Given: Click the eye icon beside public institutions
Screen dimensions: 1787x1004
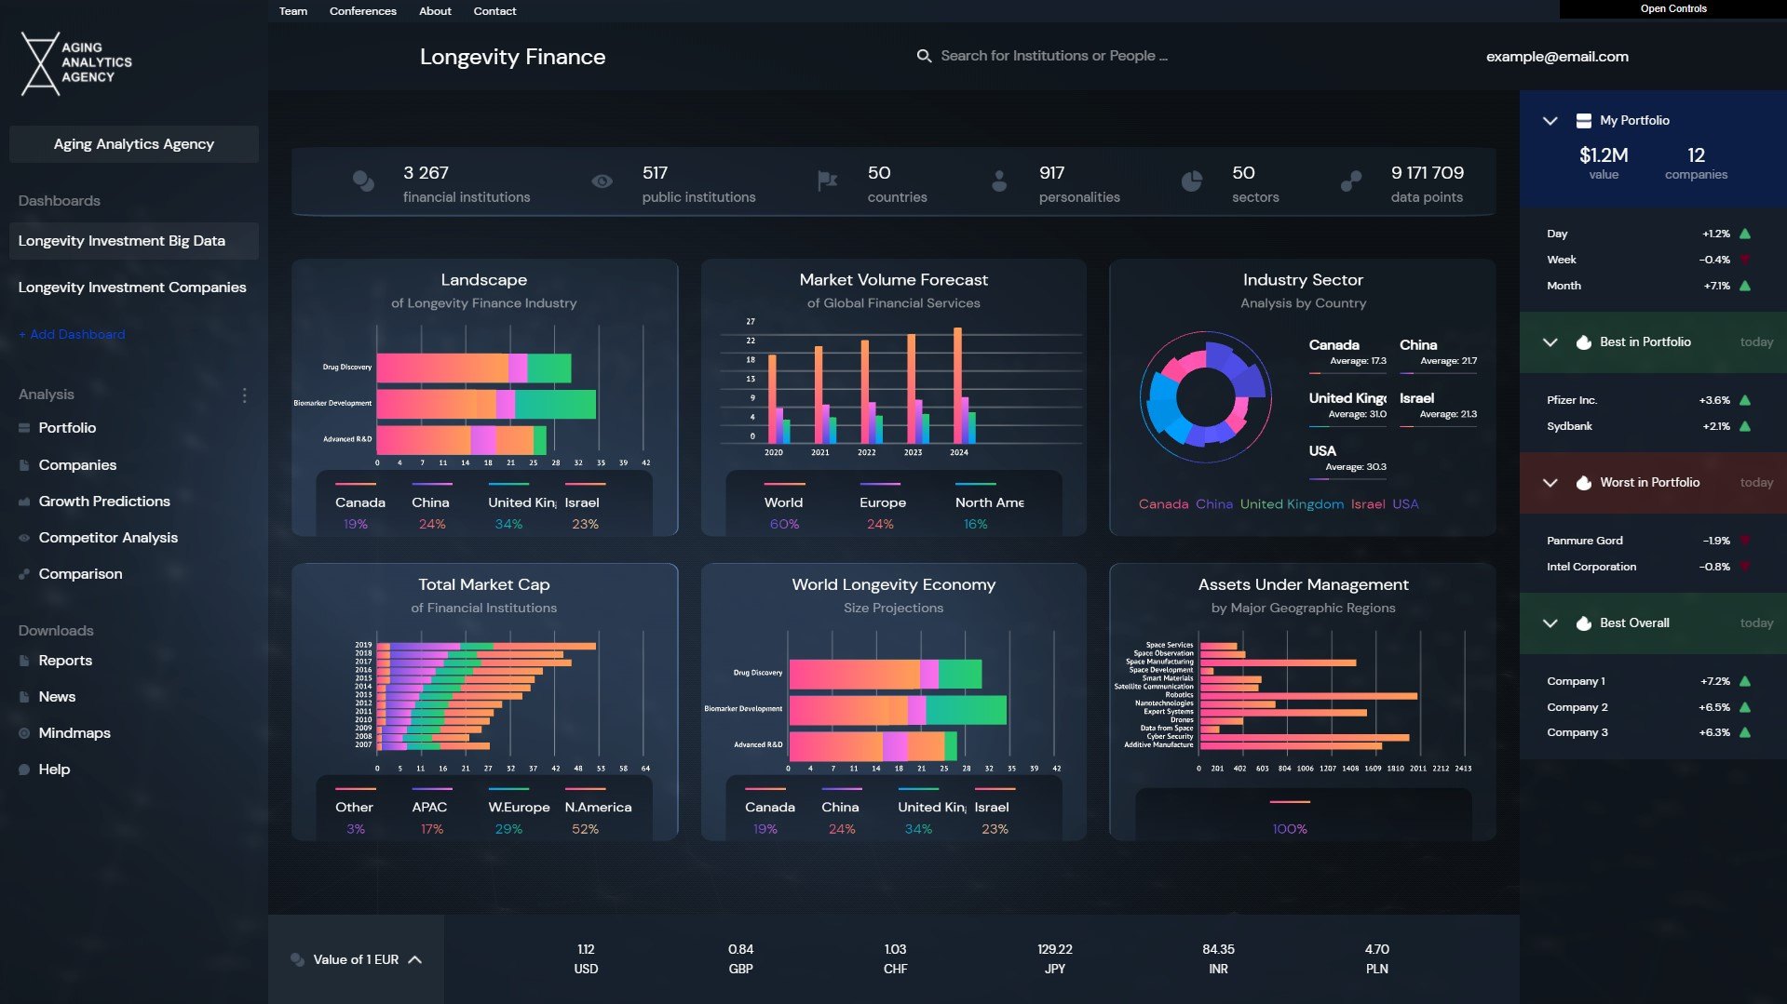Looking at the screenshot, I should pos(602,181).
